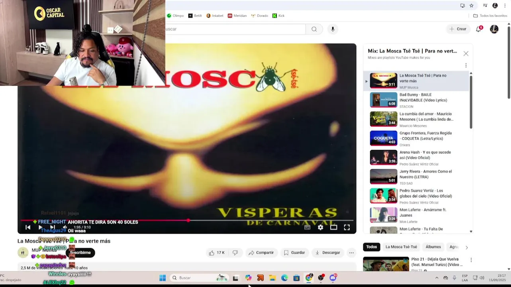
Task: Choose Jerry Rivera Amores Como el Nuestro
Action: [416, 177]
